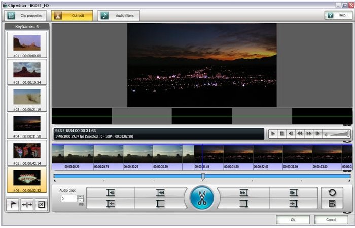This screenshot has width=355, height=228.
Task: Open the cut list icon below undo
Action: pyautogui.click(x=332, y=204)
